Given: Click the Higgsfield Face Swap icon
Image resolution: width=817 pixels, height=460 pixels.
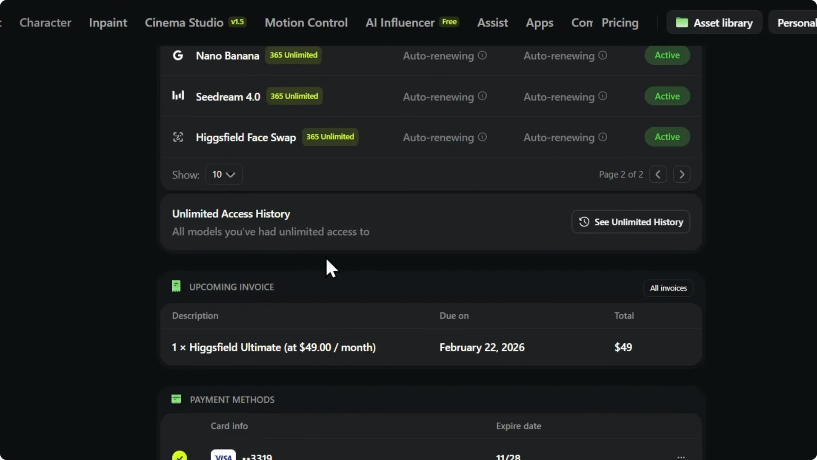Looking at the screenshot, I should [x=177, y=137].
